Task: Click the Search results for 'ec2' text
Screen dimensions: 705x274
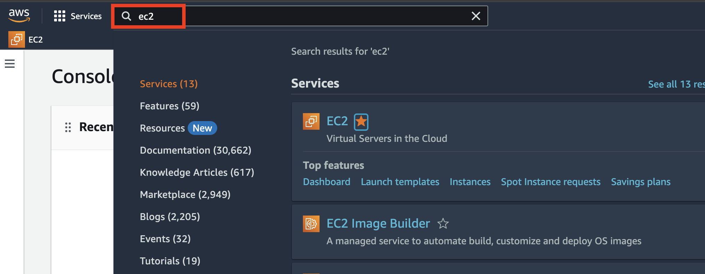Action: 340,52
